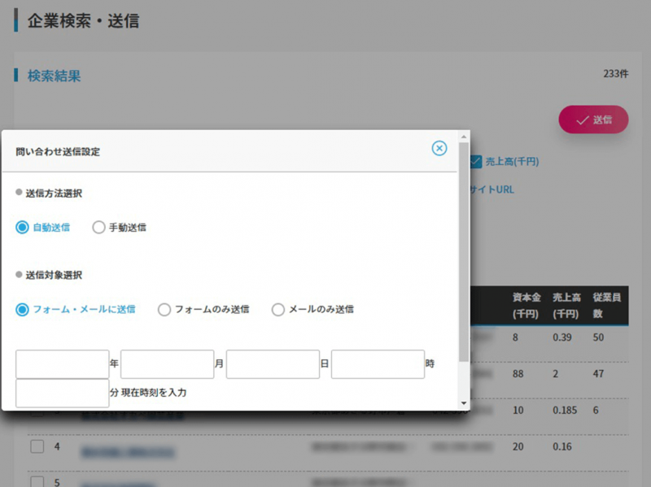Click the dialog vertical scrollbar thumb
This screenshot has height=487, width=651.
464,252
